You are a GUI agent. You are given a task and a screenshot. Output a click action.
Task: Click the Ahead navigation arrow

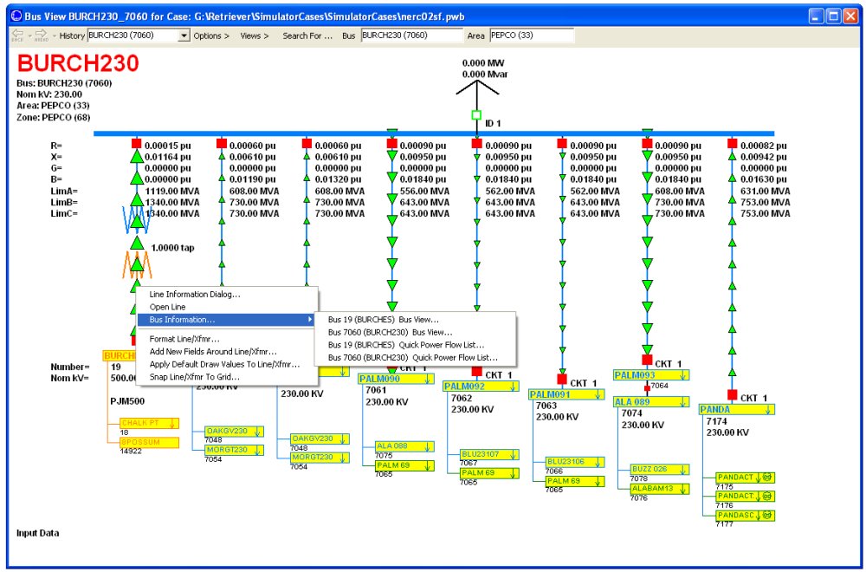tap(41, 35)
